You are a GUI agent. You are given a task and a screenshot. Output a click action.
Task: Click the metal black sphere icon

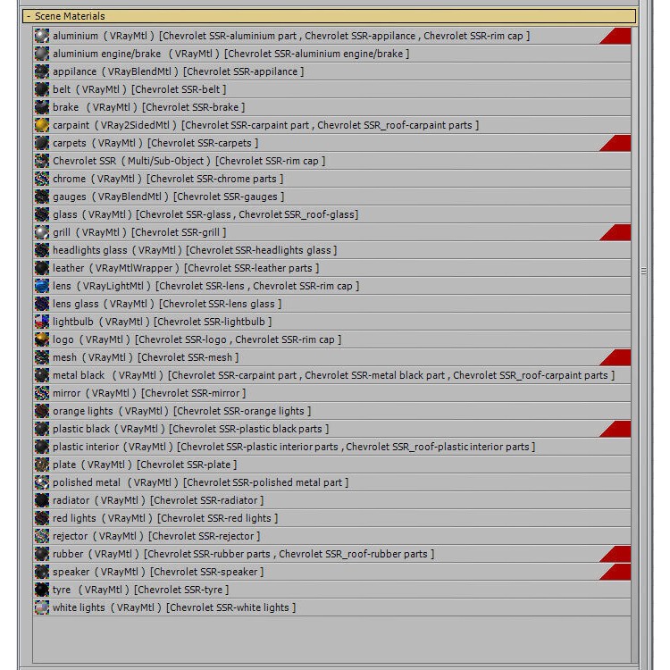[x=42, y=375]
